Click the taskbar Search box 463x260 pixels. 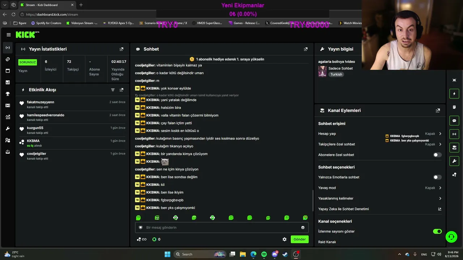(x=200, y=254)
